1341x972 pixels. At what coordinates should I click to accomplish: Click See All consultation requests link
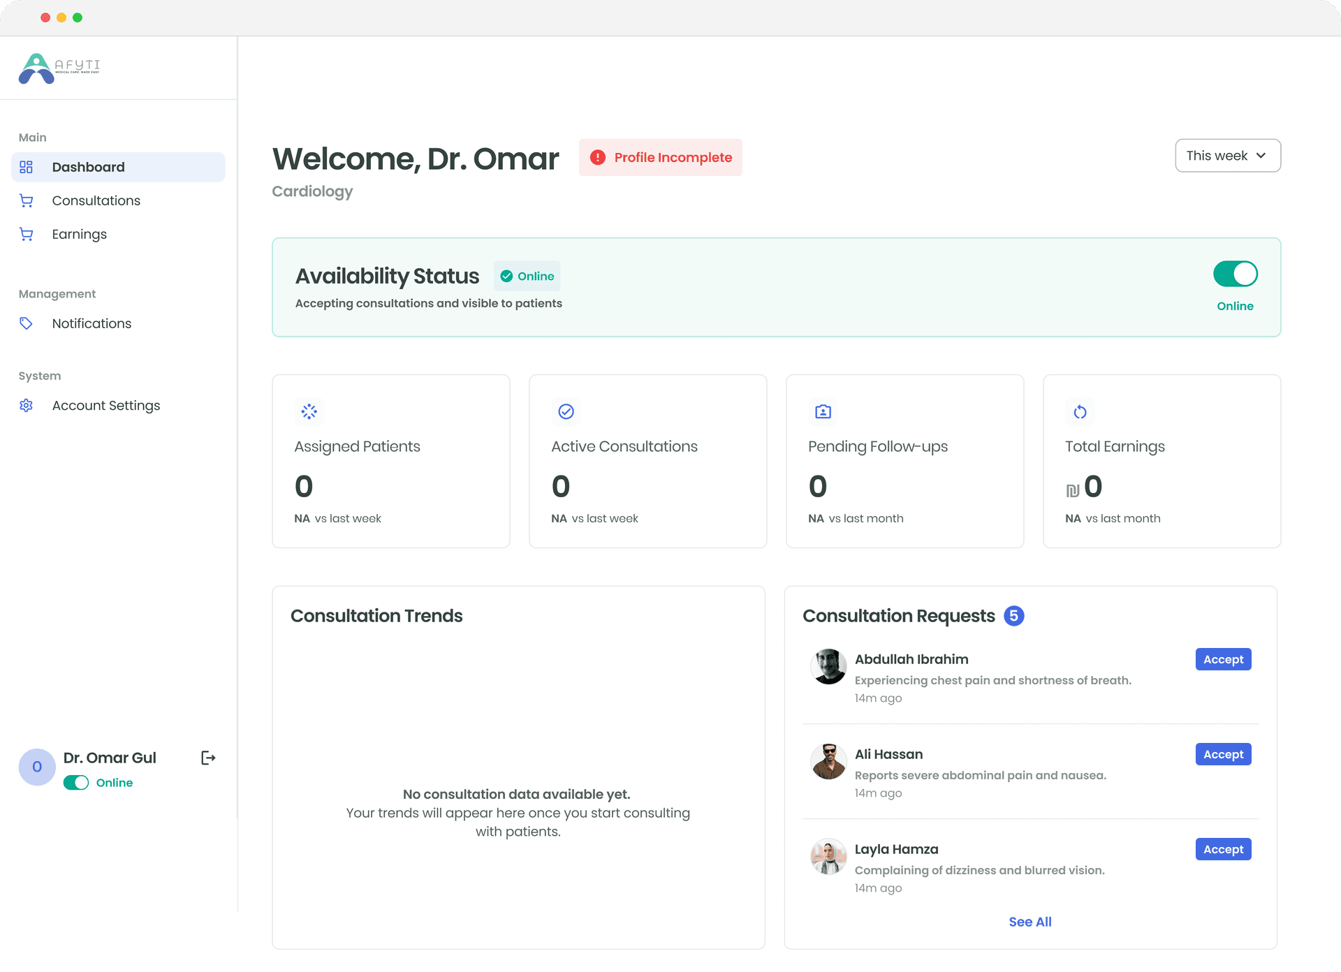click(x=1029, y=922)
